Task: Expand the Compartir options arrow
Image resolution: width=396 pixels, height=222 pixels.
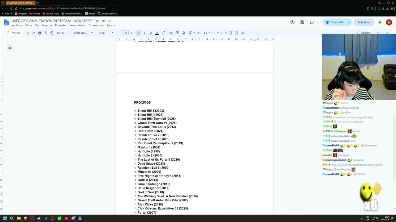Action: [349, 22]
